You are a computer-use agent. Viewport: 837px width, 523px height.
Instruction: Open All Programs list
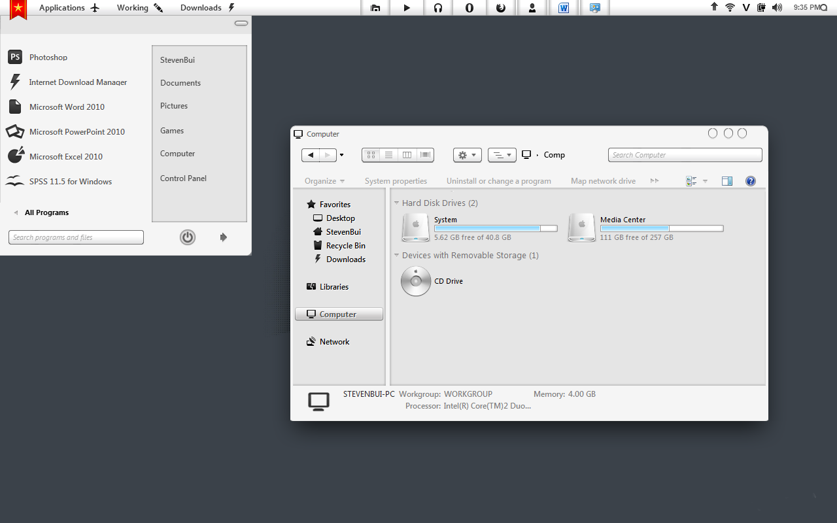tap(46, 212)
